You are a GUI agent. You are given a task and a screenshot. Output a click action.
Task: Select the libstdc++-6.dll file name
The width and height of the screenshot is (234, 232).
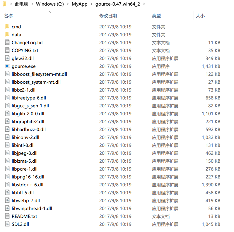click(x=28, y=185)
